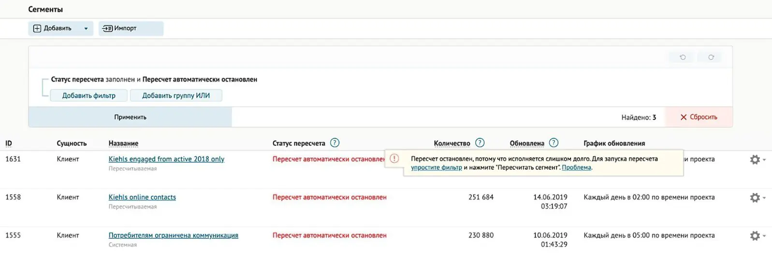Viewport: 772px width, 253px height.
Task: Open gear settings for segment 1558
Action: coord(757,198)
